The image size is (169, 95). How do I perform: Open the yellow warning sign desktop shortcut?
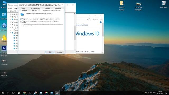[4, 39]
